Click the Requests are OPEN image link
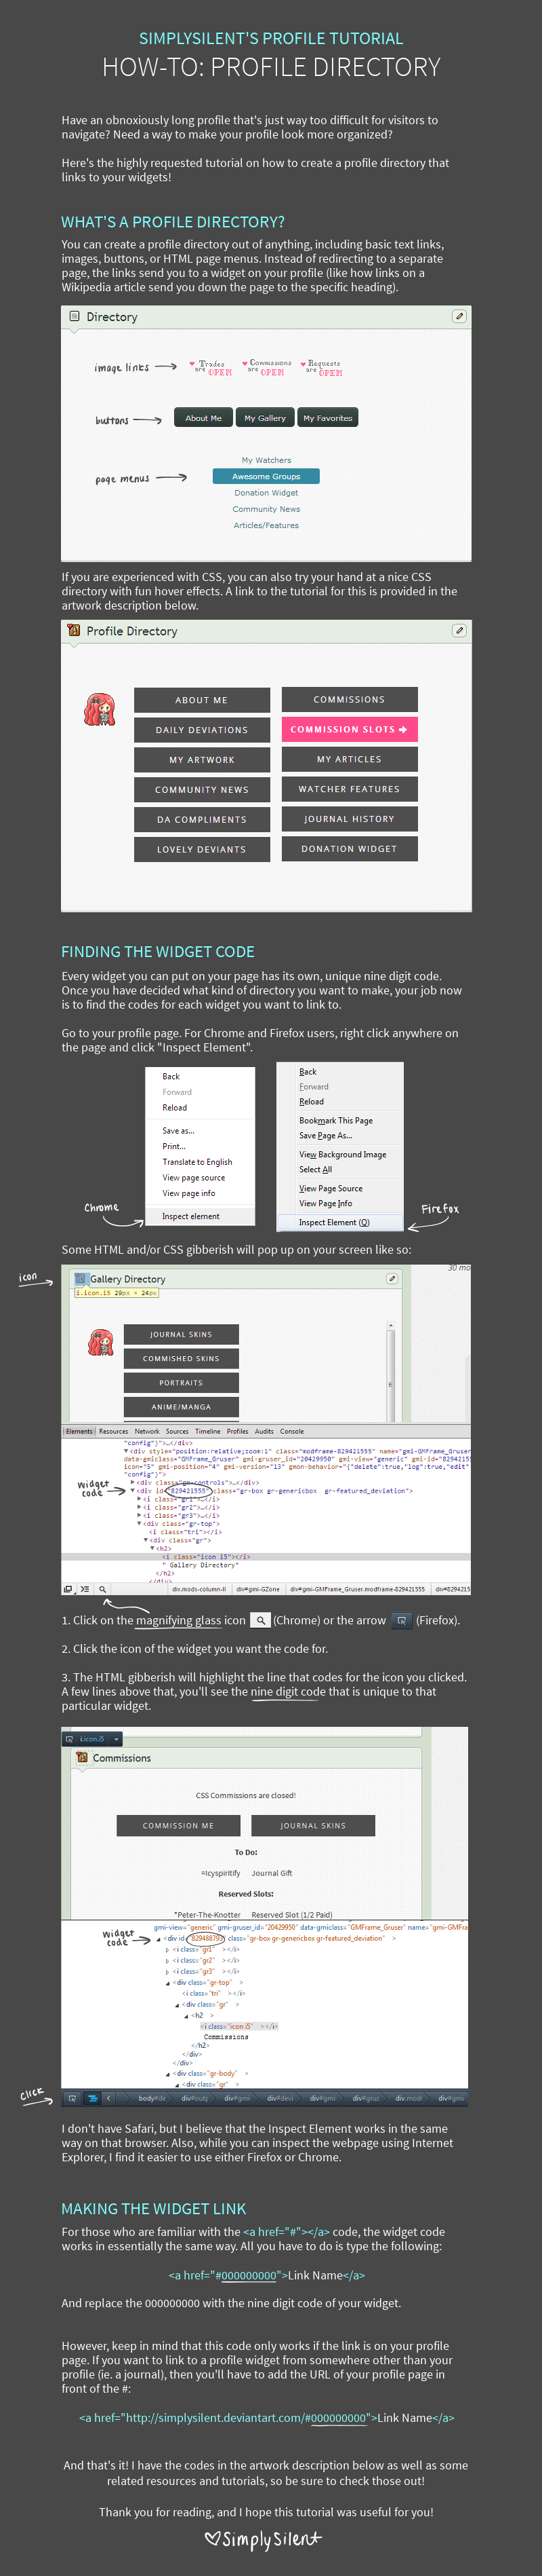542x2576 pixels. coord(322,368)
